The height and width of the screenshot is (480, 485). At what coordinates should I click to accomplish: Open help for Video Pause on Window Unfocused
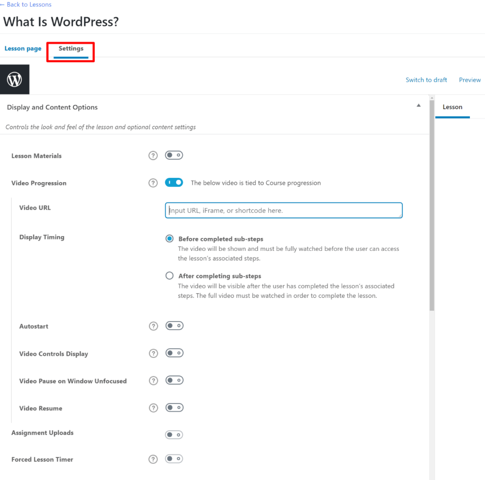(x=153, y=381)
